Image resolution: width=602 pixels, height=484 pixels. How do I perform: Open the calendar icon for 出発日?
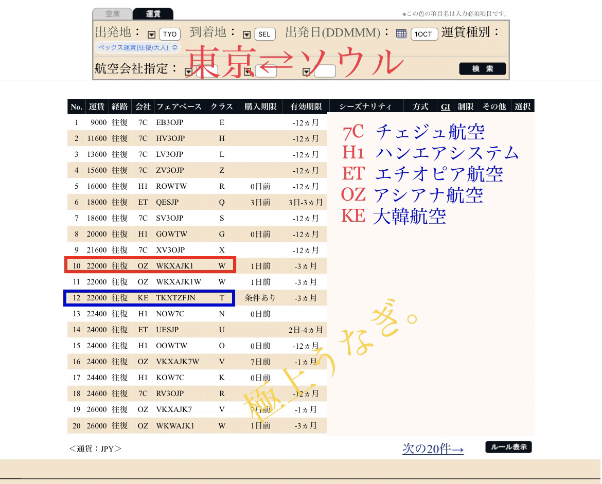point(401,34)
